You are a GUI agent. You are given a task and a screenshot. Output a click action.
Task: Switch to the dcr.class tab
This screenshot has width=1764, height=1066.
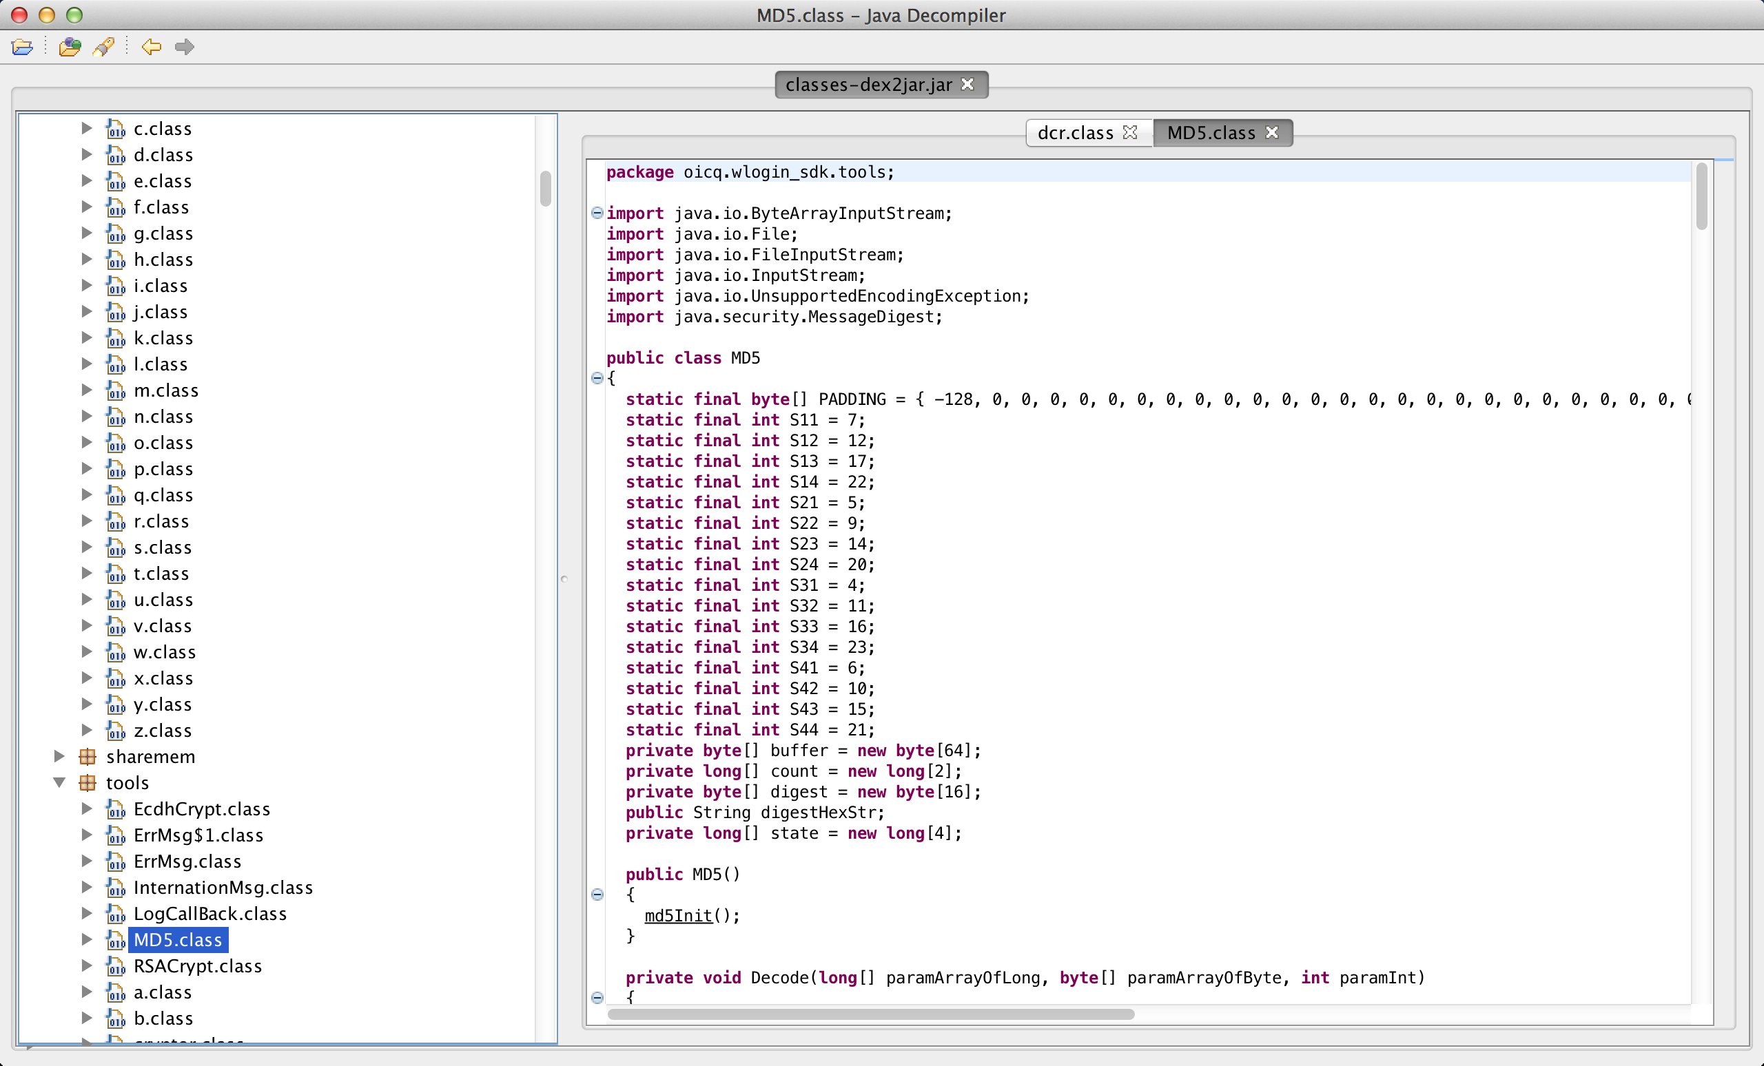[1076, 133]
